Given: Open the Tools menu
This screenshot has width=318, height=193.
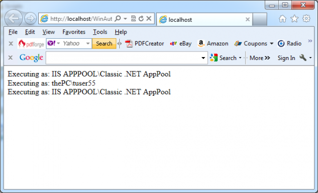Looking at the screenshot, I should pyautogui.click(x=100, y=32).
